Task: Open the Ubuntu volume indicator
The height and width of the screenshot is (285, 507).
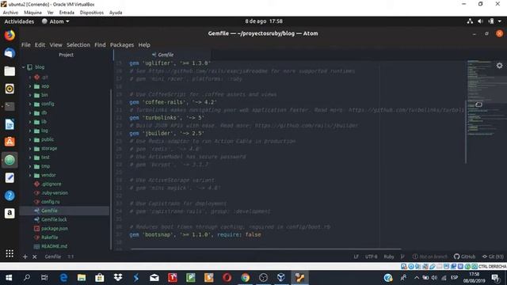Action: point(480,21)
